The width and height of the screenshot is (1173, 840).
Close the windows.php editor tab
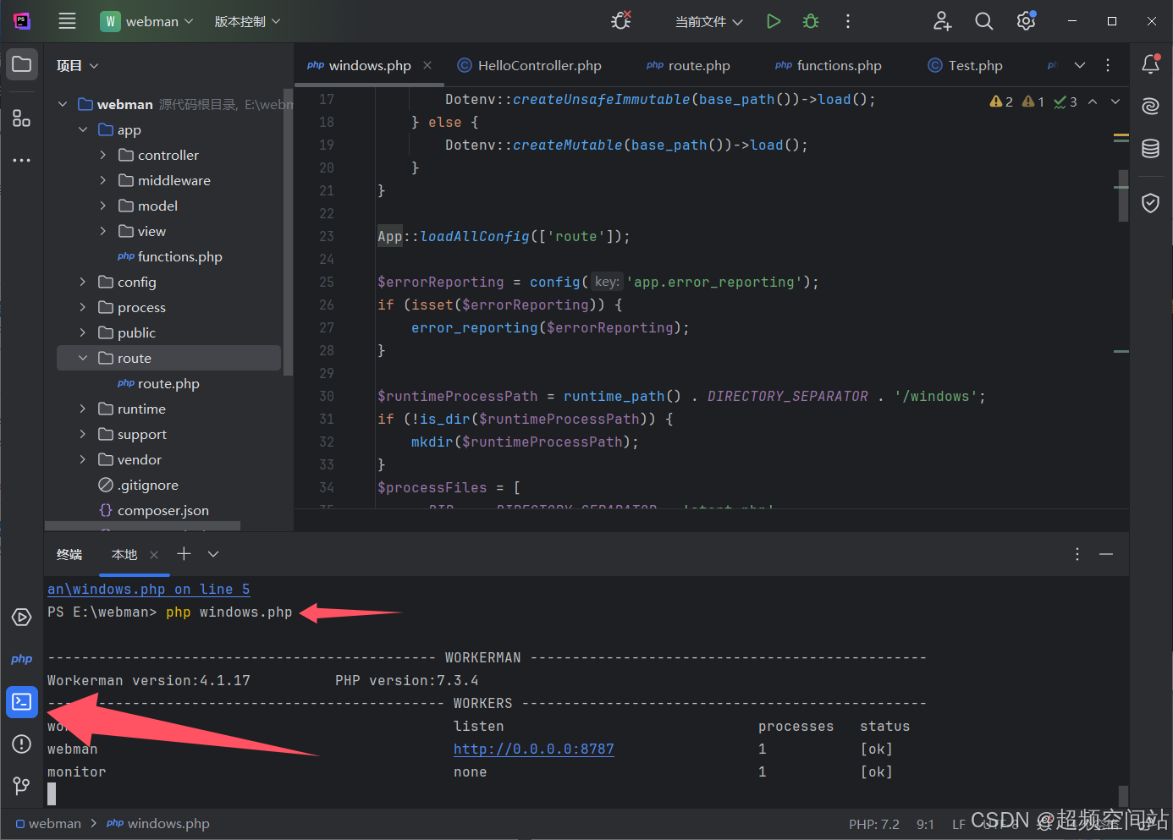tap(427, 65)
